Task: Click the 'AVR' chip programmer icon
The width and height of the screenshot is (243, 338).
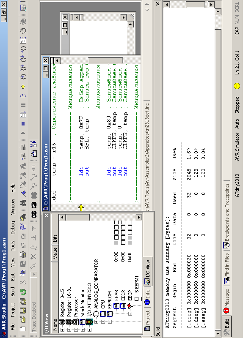Action: (x=34, y=205)
